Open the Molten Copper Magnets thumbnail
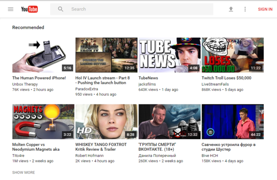The width and height of the screenshot is (277, 180). 43,122
